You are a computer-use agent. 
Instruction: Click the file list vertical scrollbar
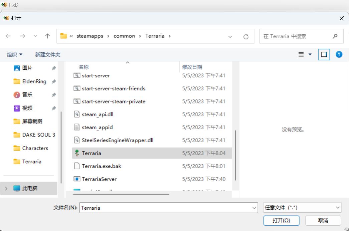(x=235, y=155)
